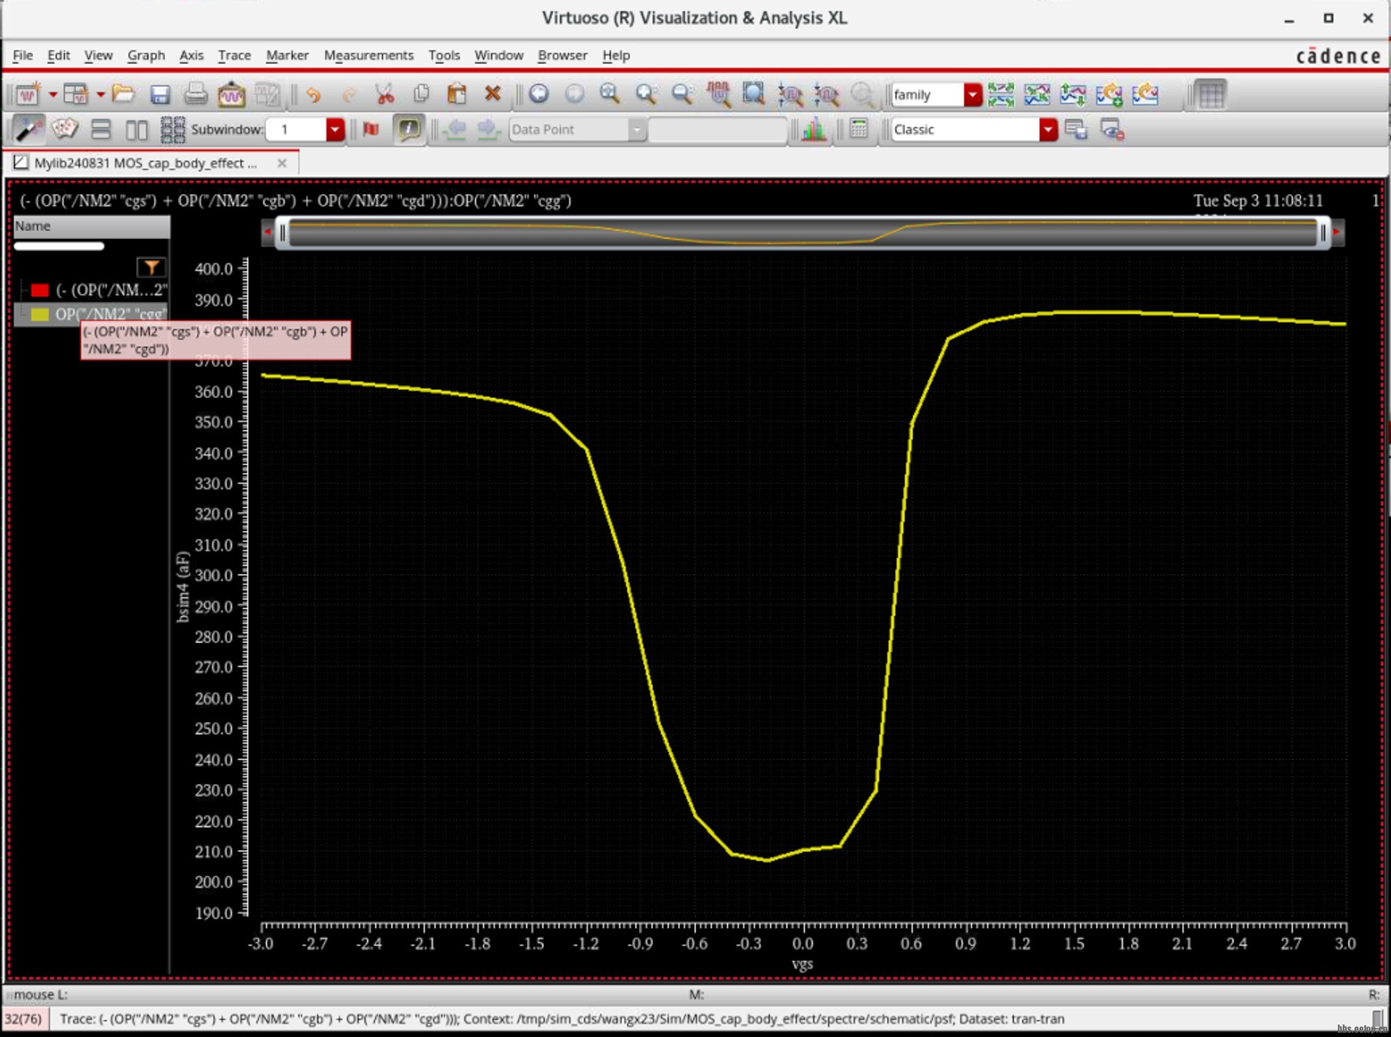The image size is (1391, 1037).
Task: Click the card layout subwindow icon
Action: tap(65, 129)
